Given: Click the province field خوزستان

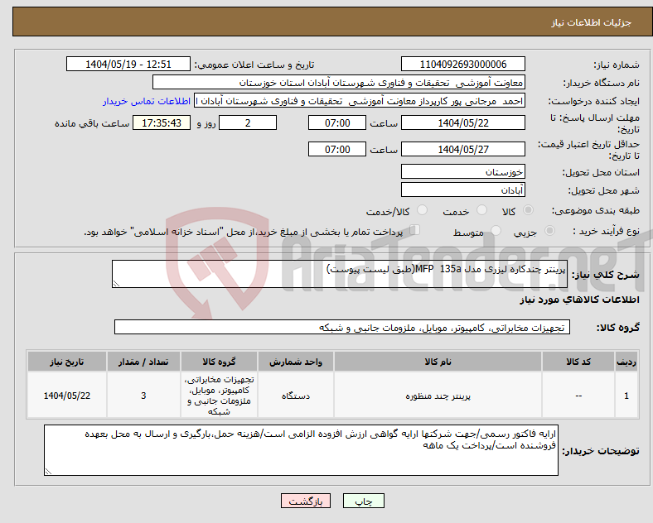Looking at the screenshot, I should point(462,171).
